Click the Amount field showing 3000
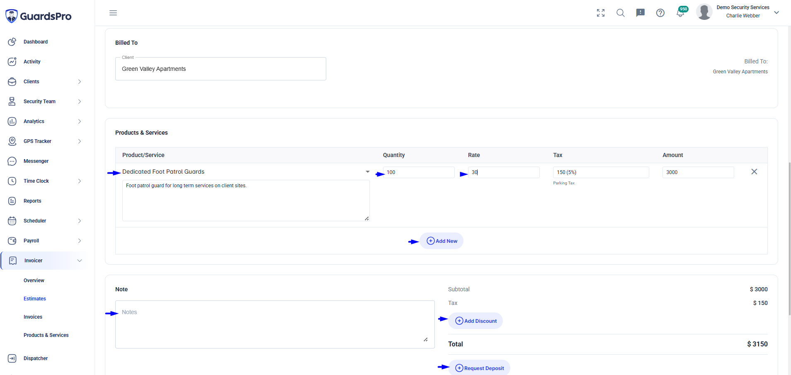This screenshot has height=375, width=791. [x=698, y=172]
